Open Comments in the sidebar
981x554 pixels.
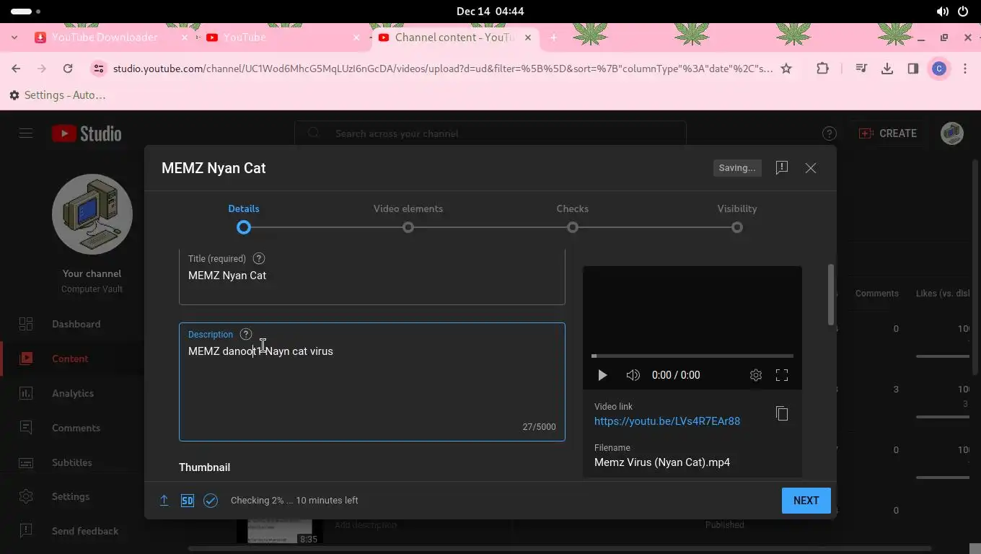(x=72, y=428)
